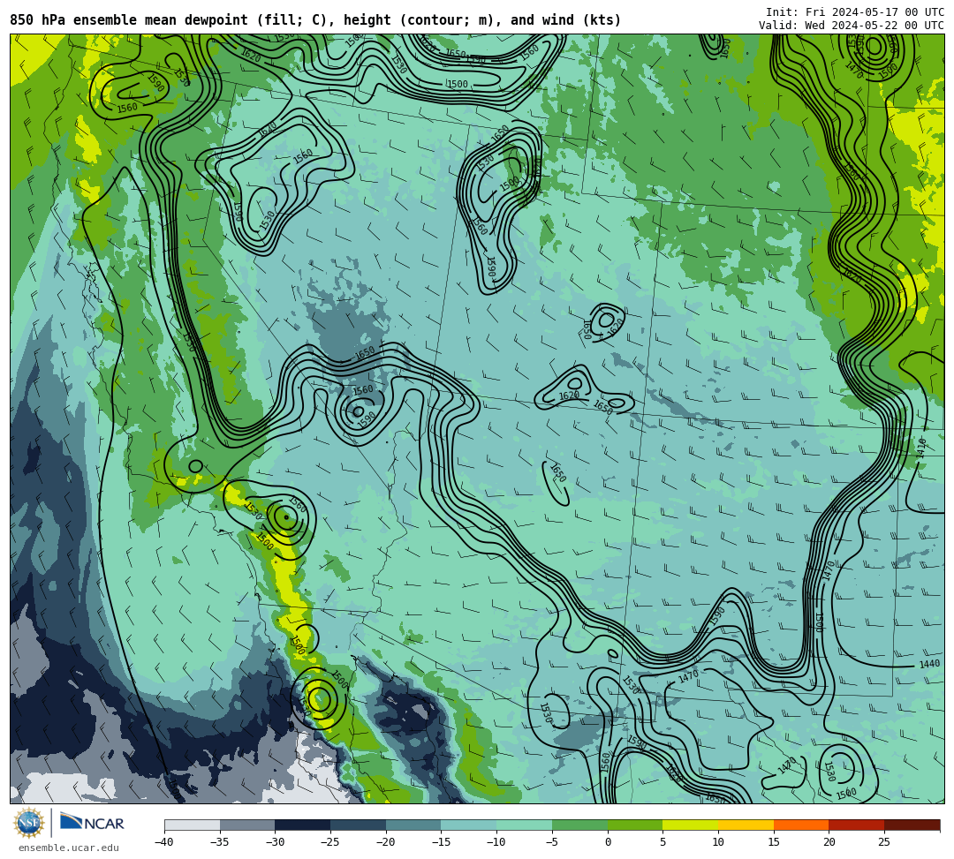
Task: Pick the slate teal -20 to -15 colorbar segment
Action: click(x=413, y=825)
